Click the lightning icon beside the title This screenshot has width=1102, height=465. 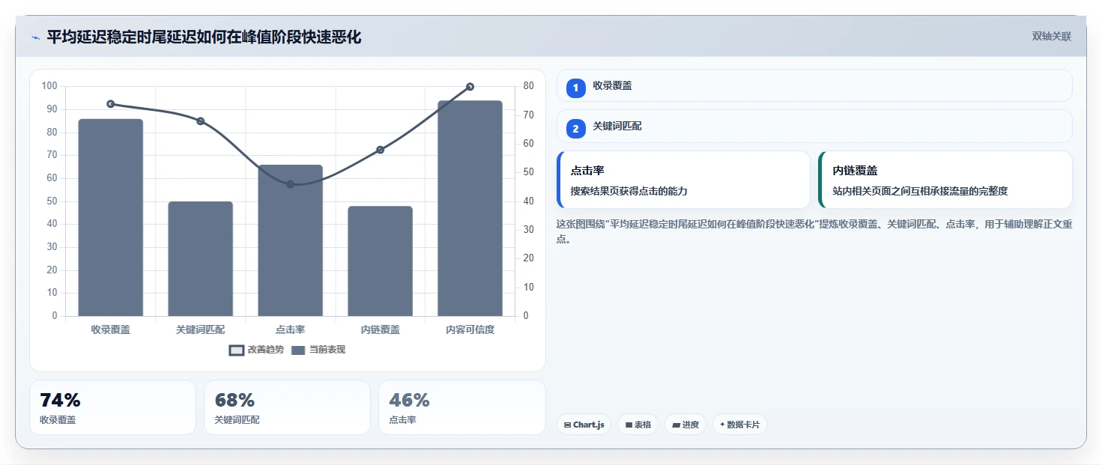pyautogui.click(x=35, y=37)
